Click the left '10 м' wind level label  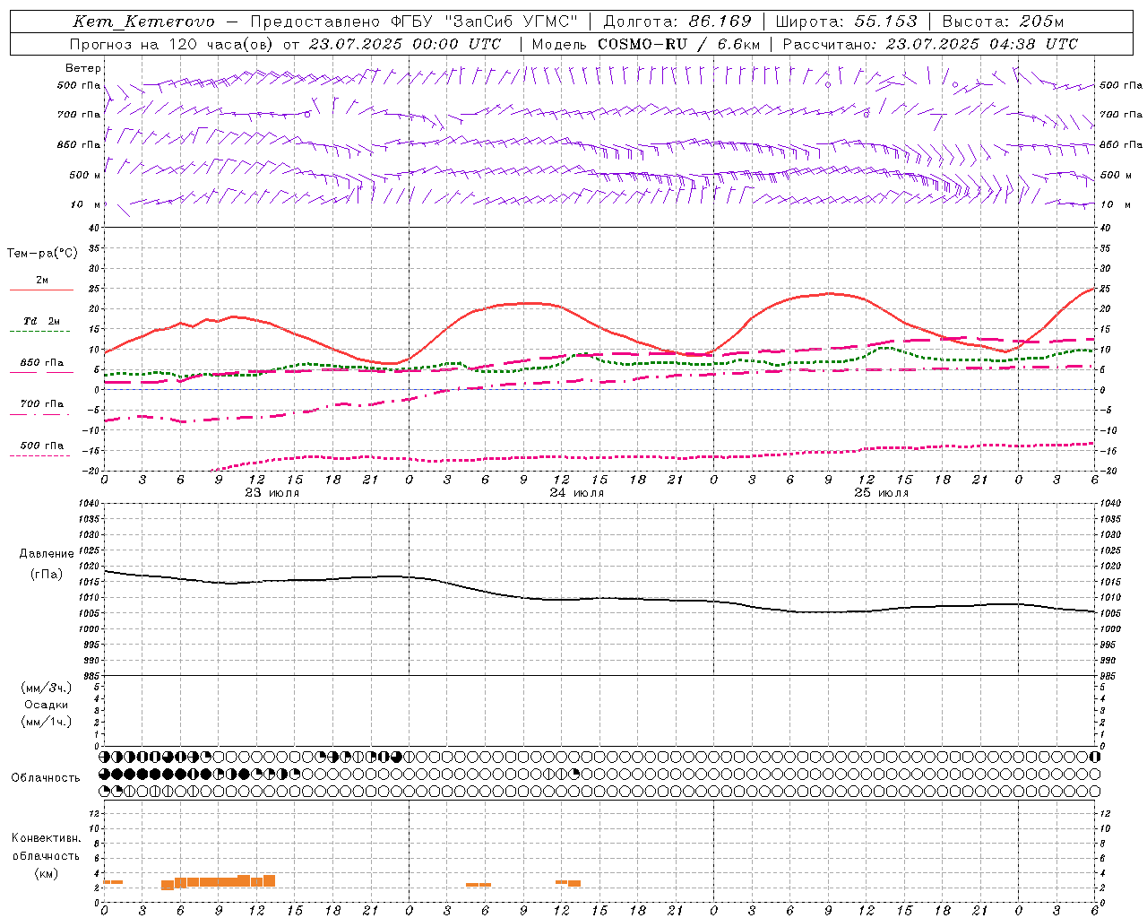(x=85, y=204)
